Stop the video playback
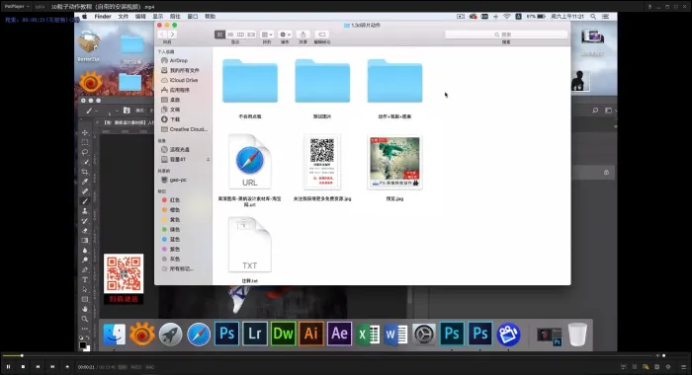This screenshot has height=375, width=692. point(23,367)
